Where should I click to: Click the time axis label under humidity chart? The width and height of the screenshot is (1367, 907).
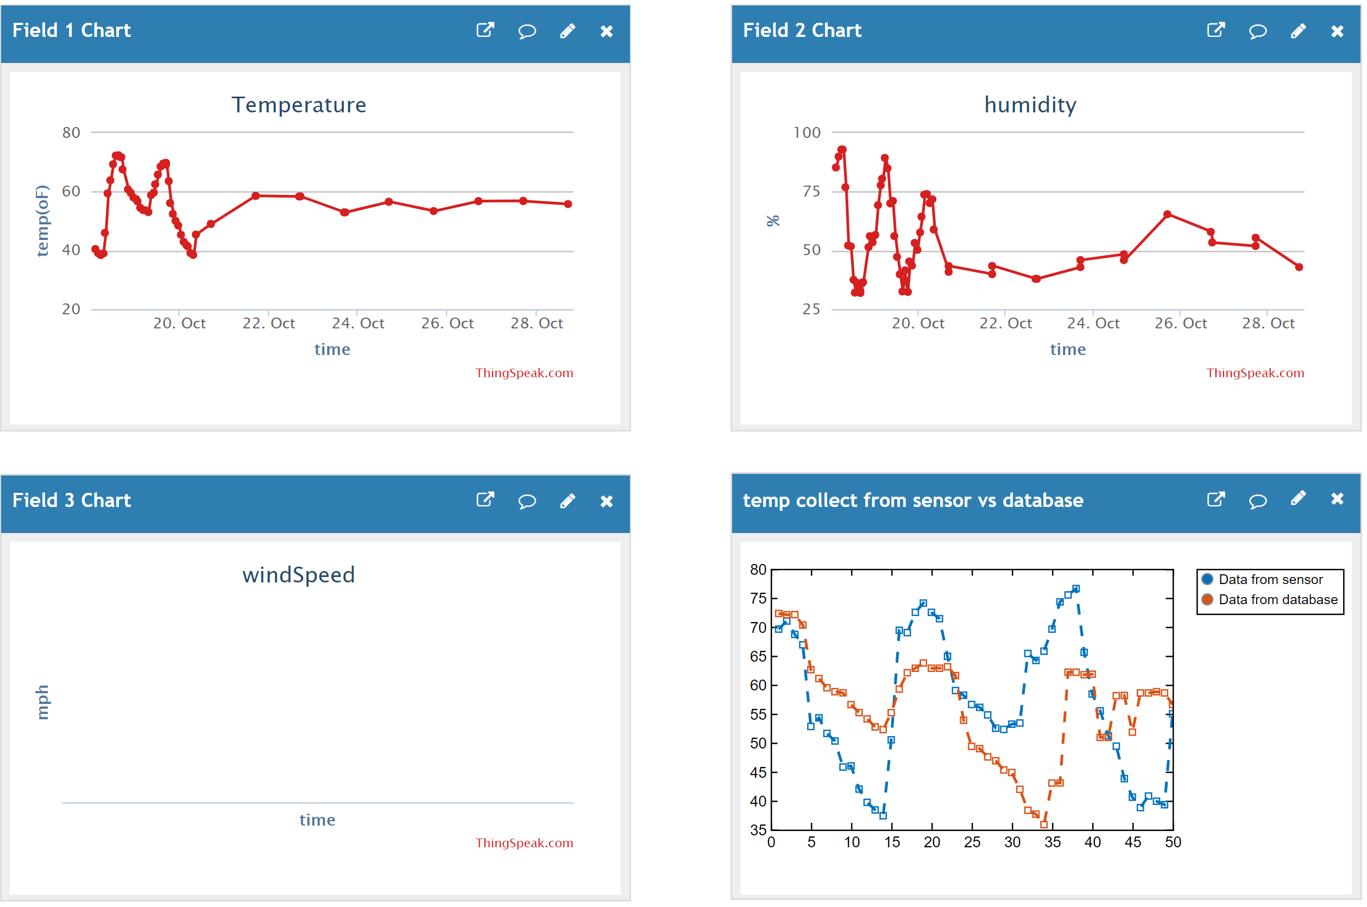tap(1068, 350)
